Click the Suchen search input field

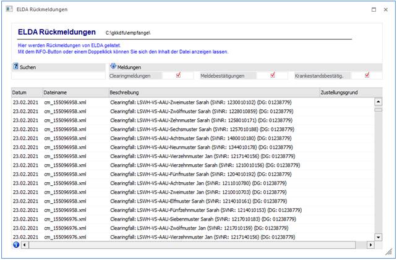pyautogui.click(x=58, y=76)
